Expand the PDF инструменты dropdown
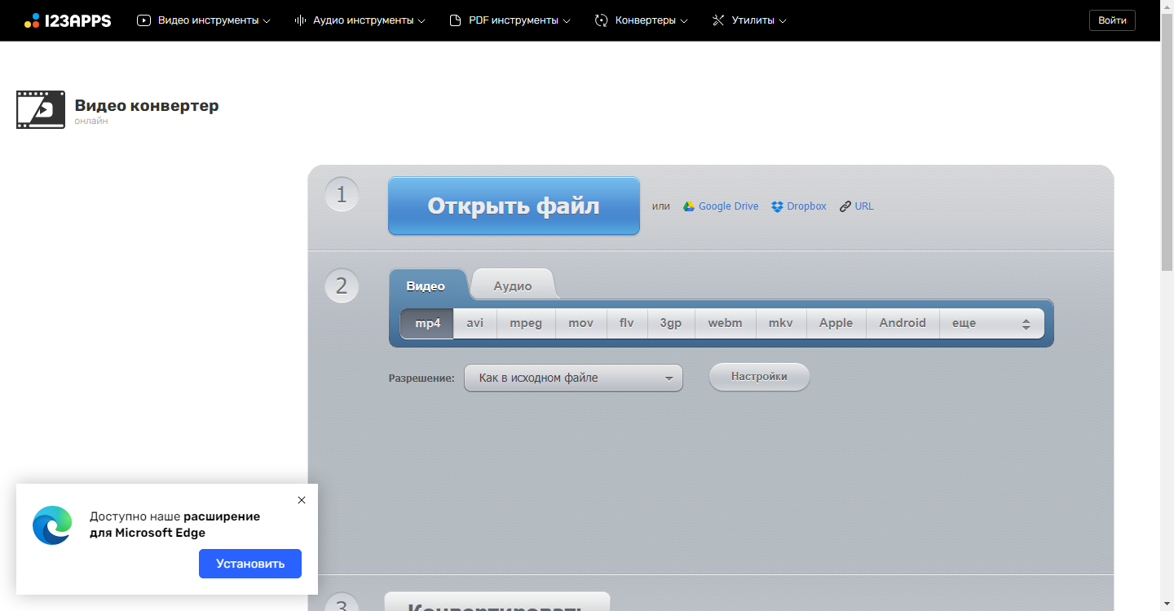Screen dimensions: 1174x611 (510, 20)
